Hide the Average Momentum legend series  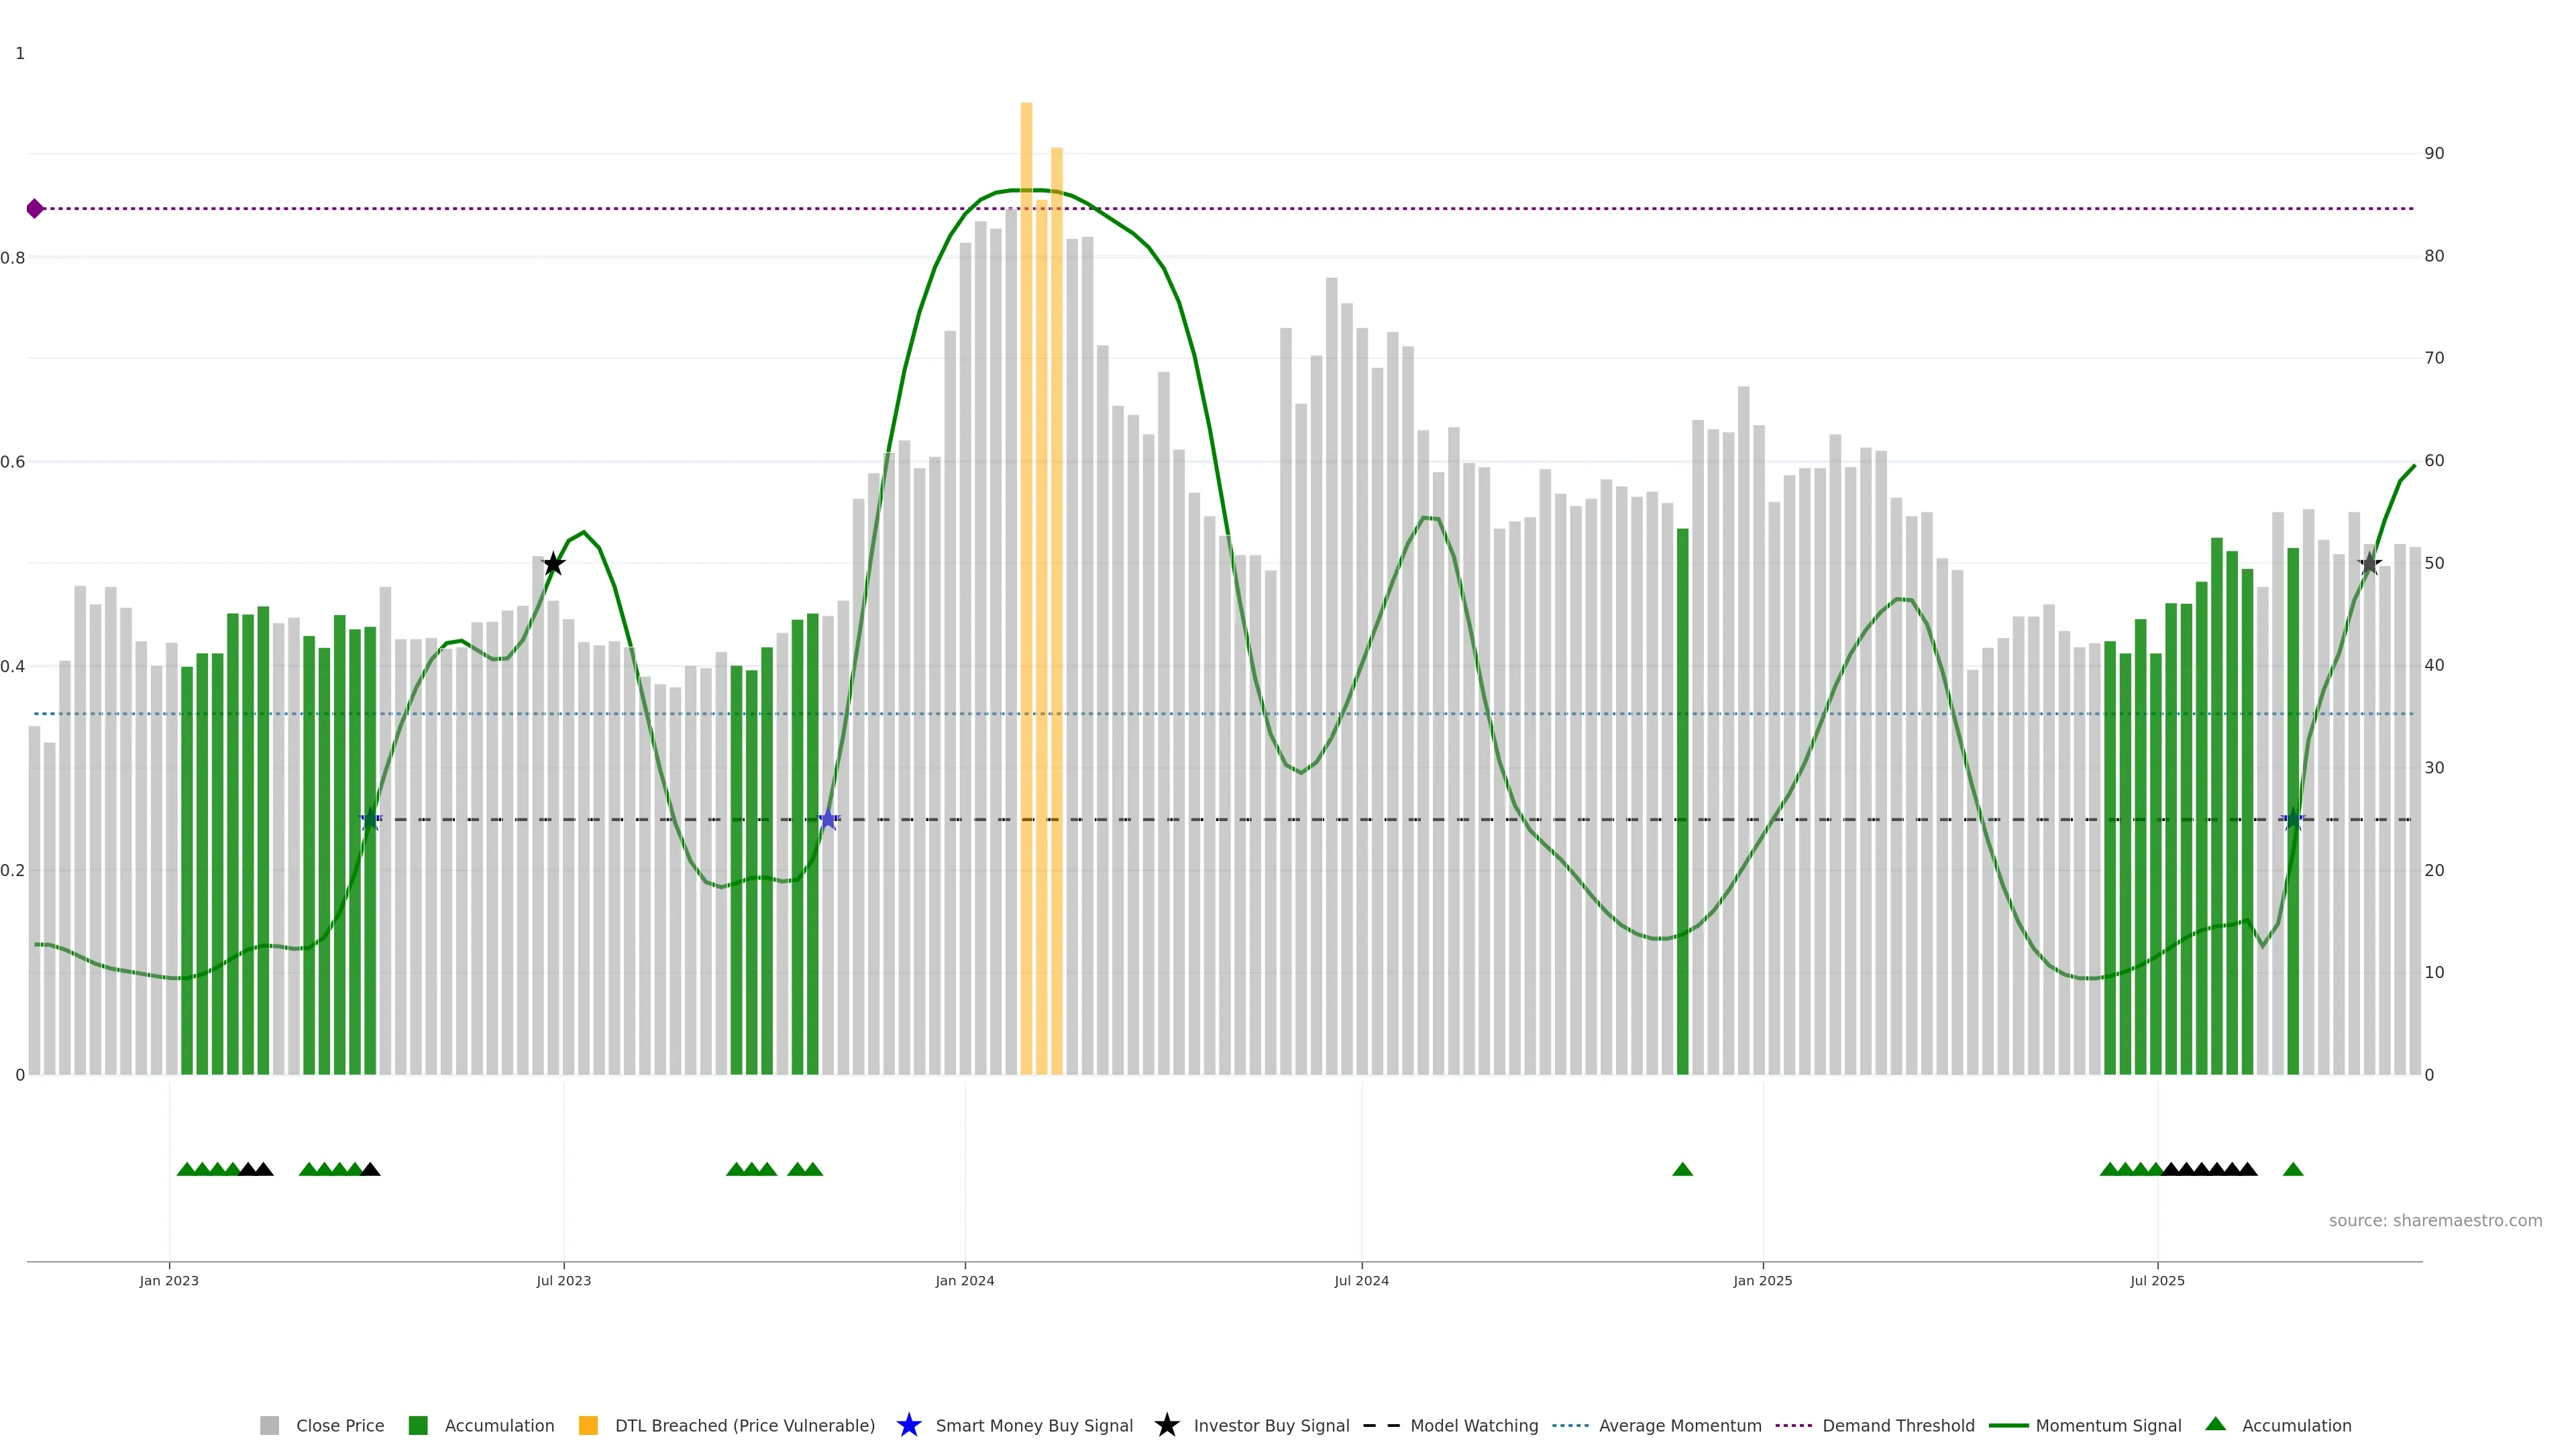point(1679,1425)
